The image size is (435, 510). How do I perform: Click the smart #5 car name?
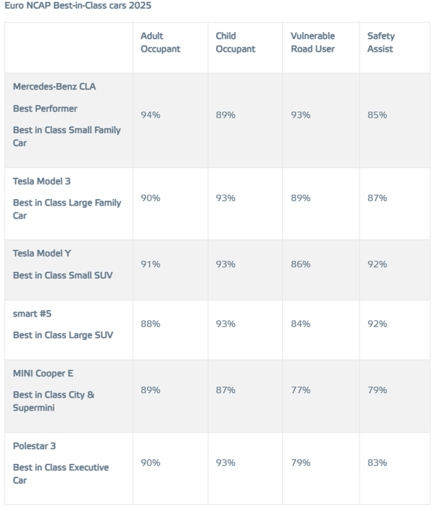32,313
